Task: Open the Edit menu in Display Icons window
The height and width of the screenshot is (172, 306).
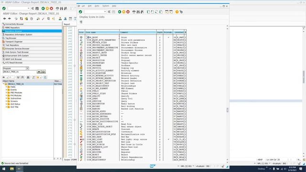Action: click(89, 6)
